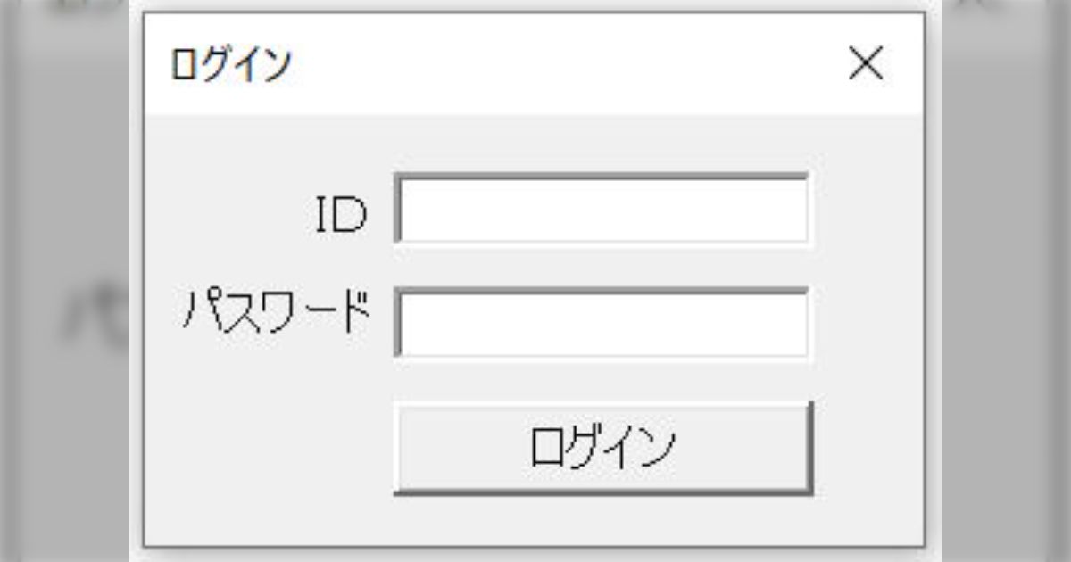Image resolution: width=1071 pixels, height=562 pixels.
Task: Click the ログイン button at dialog bottom
Action: 602,446
